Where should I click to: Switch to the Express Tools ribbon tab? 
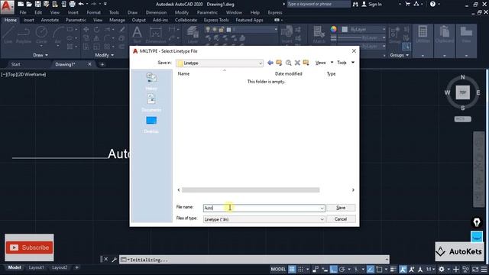pos(216,20)
